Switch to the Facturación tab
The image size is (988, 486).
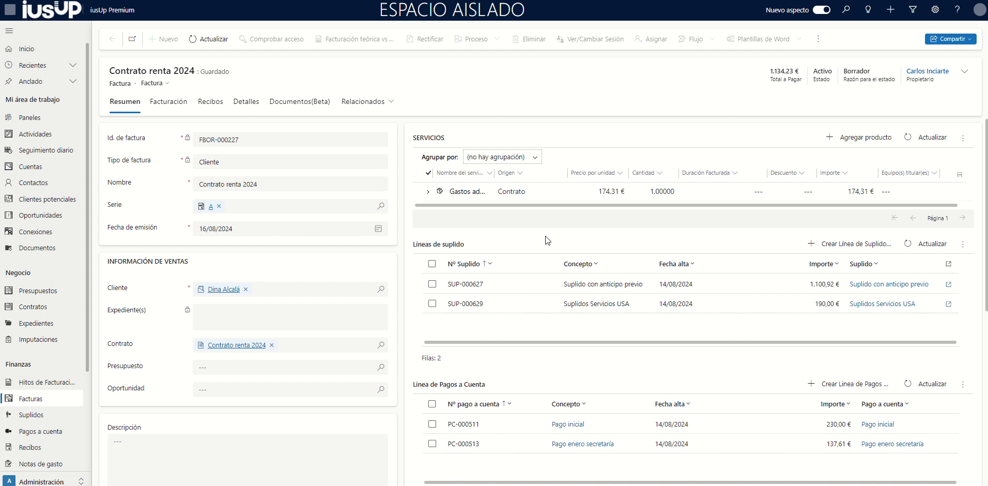point(168,102)
